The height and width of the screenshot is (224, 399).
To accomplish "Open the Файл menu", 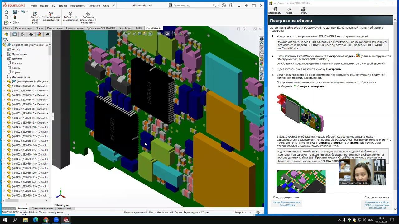I will pyautogui.click(x=34, y=5).
